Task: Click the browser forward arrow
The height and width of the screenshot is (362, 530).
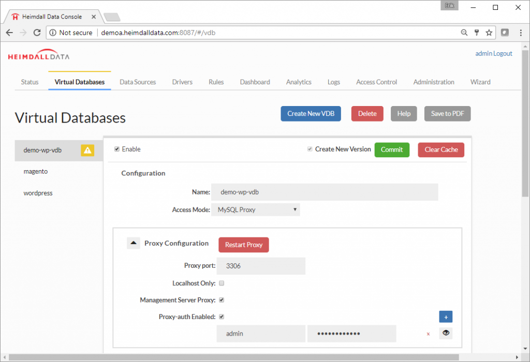Action: pos(23,33)
